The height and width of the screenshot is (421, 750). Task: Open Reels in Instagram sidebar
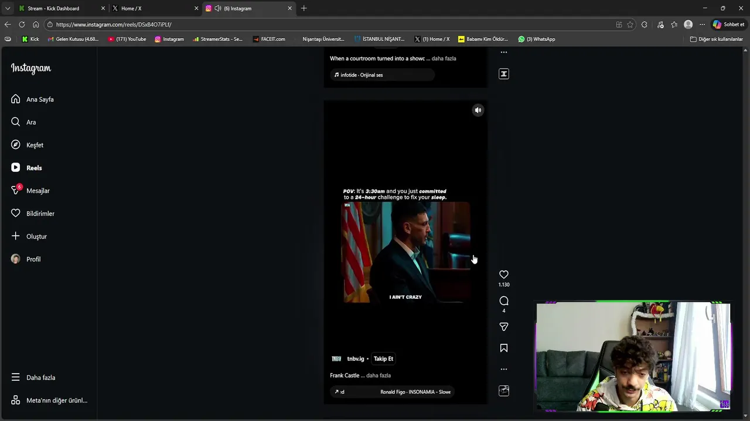26,168
